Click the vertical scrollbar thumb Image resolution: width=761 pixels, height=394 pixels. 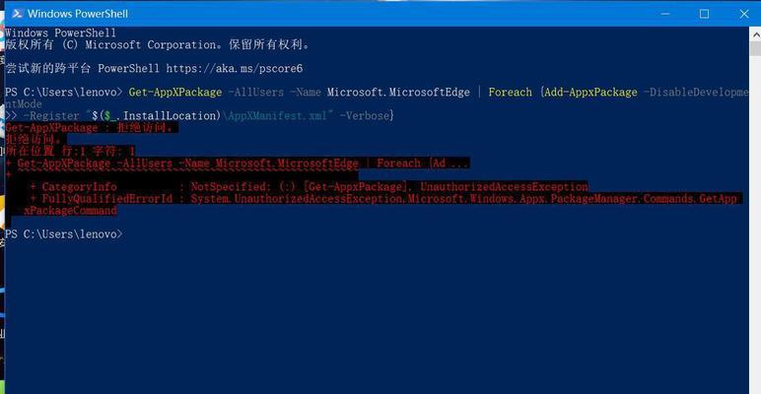pyautogui.click(x=756, y=48)
